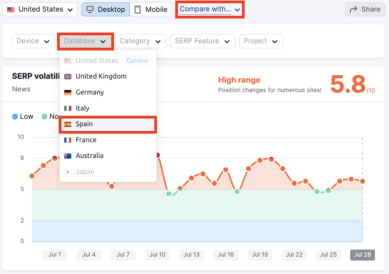The image size is (389, 274).
Task: Expand the Category filter dropdown
Action: pos(141,41)
